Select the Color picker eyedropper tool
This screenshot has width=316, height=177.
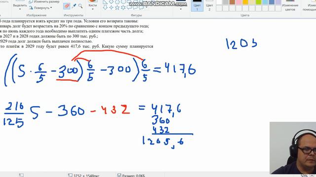click(74, 6)
